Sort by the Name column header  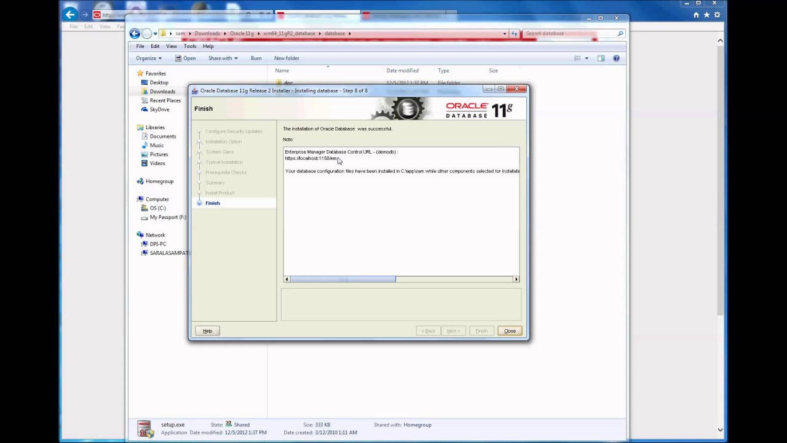282,71
